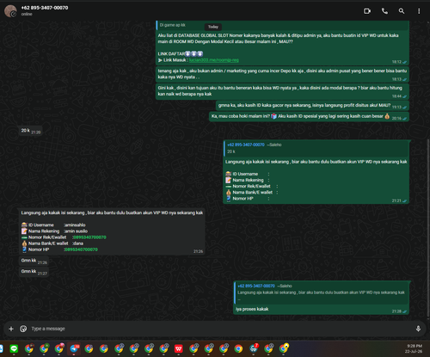Open taskbar app with red 7 badge

tap(254, 348)
